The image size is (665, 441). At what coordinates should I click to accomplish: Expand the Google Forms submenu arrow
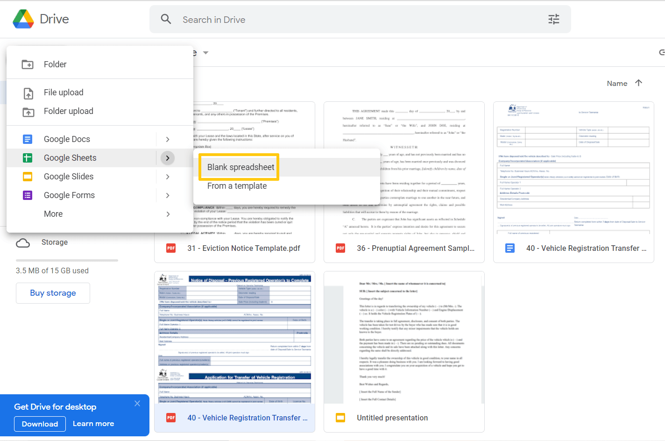point(168,195)
